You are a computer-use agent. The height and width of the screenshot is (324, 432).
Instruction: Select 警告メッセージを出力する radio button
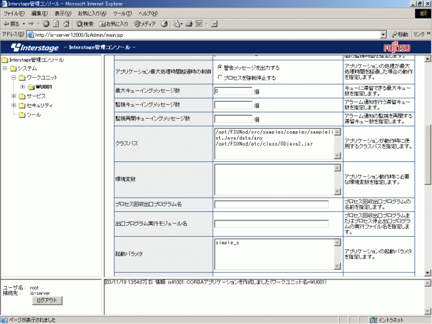tap(219, 67)
